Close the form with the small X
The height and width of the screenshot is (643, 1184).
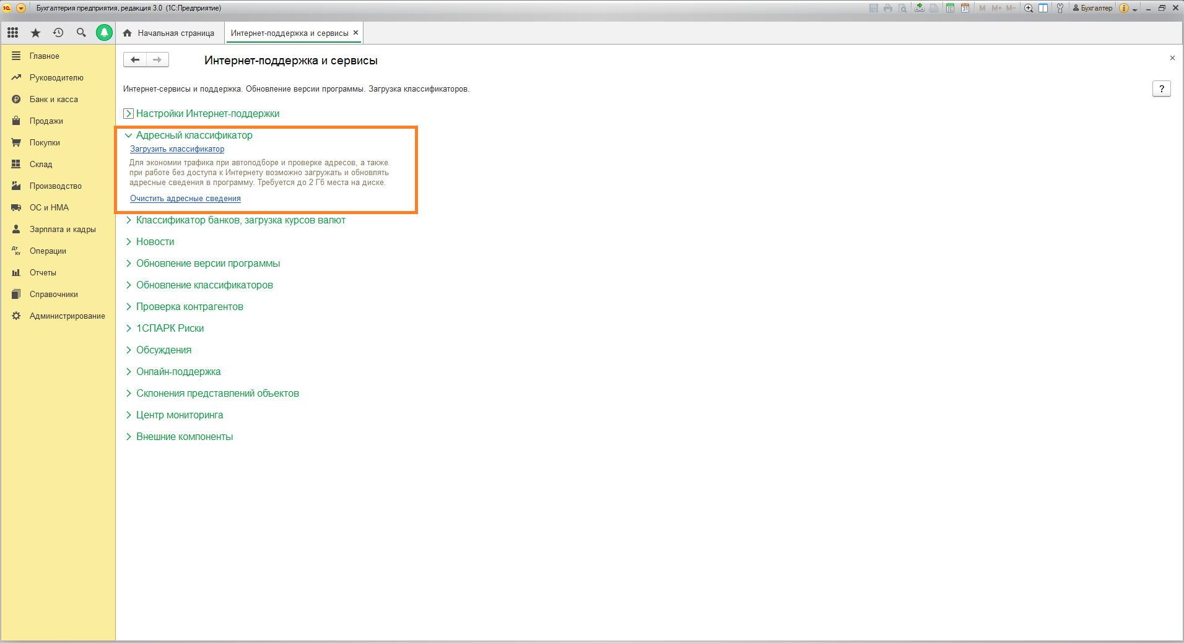[1172, 58]
